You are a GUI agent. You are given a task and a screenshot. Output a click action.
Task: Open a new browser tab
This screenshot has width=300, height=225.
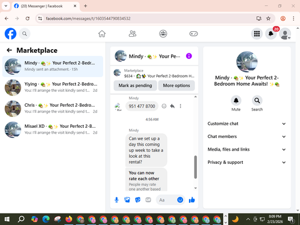[x=85, y=6]
